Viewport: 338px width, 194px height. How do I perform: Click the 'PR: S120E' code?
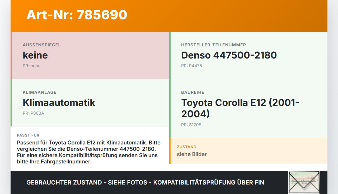[x=191, y=125]
